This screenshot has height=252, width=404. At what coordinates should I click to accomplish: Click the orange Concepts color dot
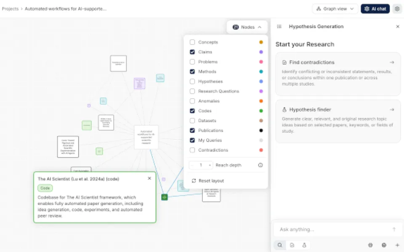click(x=261, y=42)
